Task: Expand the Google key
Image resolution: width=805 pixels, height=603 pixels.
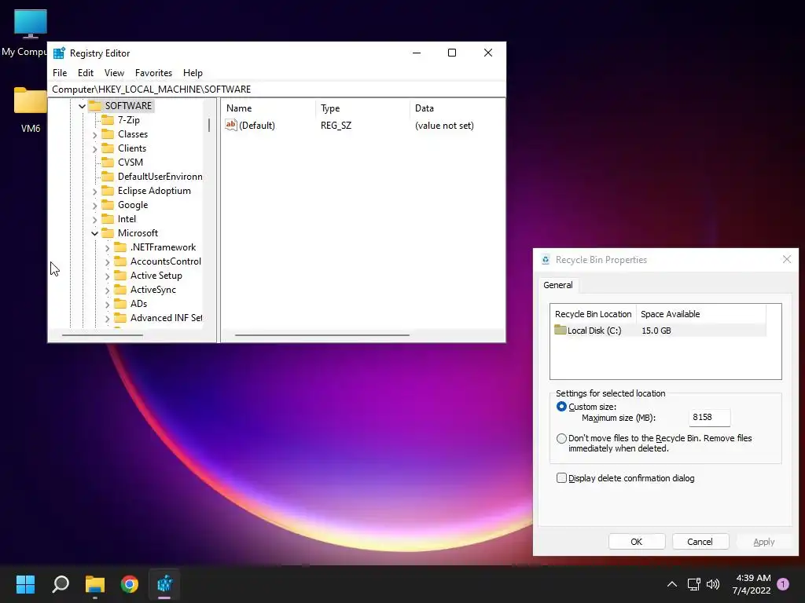Action: [x=95, y=205]
